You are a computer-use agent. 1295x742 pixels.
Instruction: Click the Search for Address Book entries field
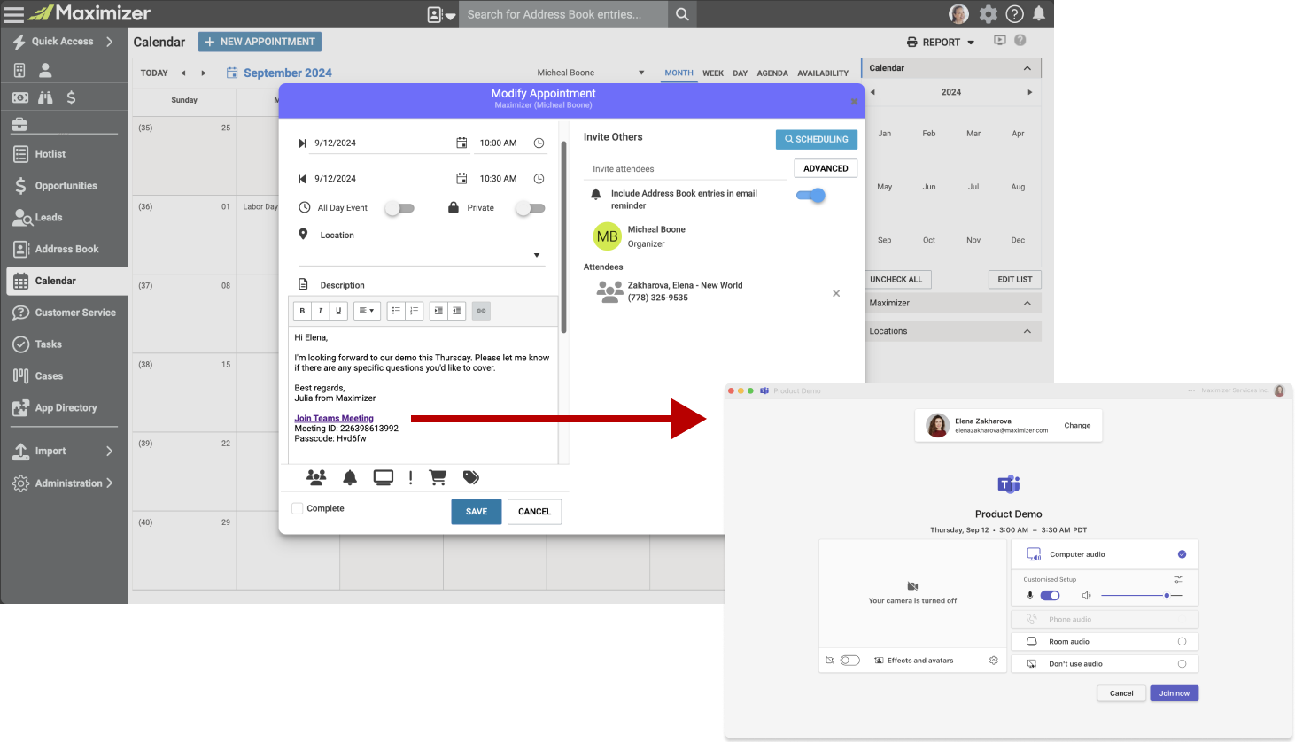563,14
